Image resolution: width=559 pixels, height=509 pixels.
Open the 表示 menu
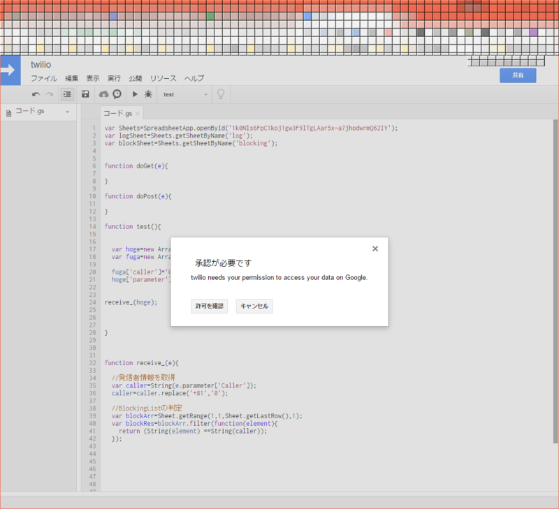[93, 78]
